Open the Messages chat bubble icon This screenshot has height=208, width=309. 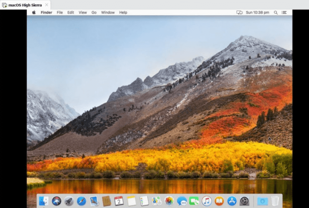pyautogui.click(x=182, y=201)
